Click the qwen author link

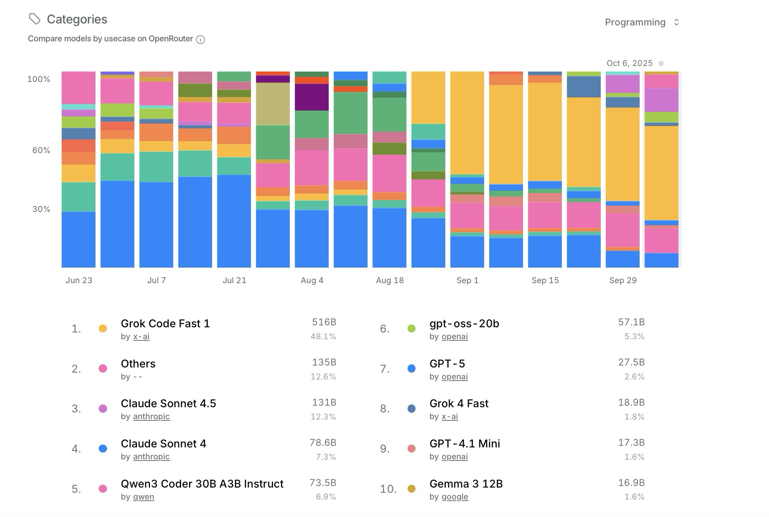tap(143, 497)
